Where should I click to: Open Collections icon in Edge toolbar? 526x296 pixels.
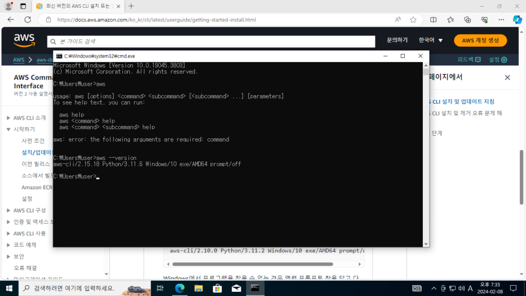pyautogui.click(x=467, y=20)
